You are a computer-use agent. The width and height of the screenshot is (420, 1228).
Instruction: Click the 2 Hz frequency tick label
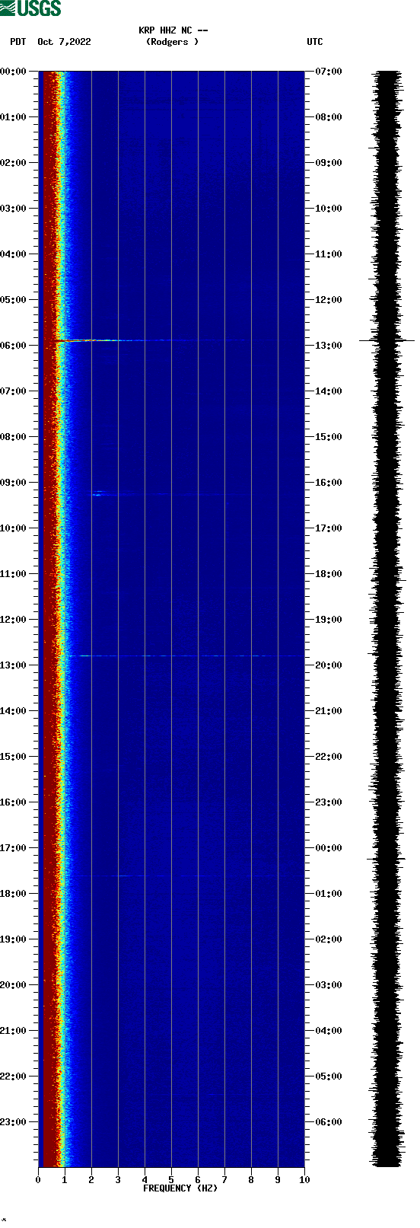point(91,1180)
